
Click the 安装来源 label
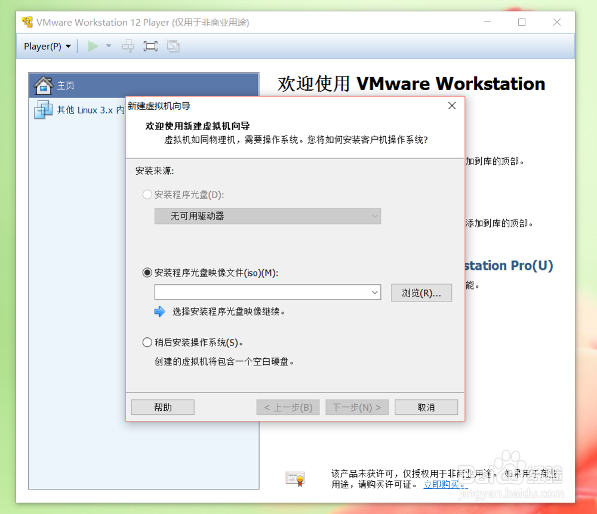(155, 171)
